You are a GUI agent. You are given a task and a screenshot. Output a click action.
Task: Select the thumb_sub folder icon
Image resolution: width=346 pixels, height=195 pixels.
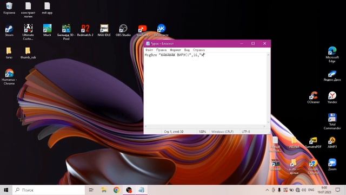point(28,53)
